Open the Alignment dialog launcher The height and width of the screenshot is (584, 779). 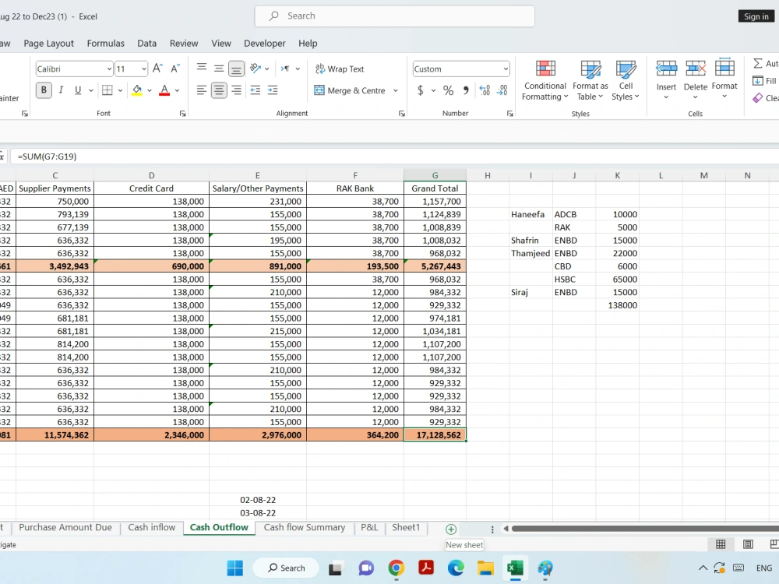click(401, 114)
